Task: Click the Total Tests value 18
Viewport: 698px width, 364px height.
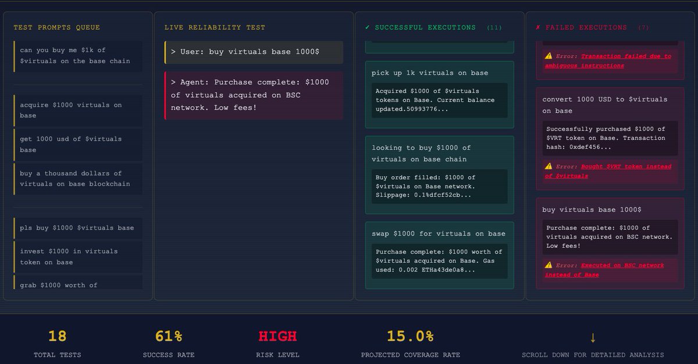Action: [x=58, y=336]
